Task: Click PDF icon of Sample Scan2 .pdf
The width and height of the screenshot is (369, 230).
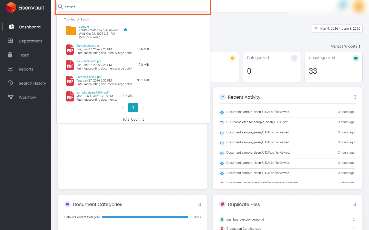Action: tap(70, 65)
